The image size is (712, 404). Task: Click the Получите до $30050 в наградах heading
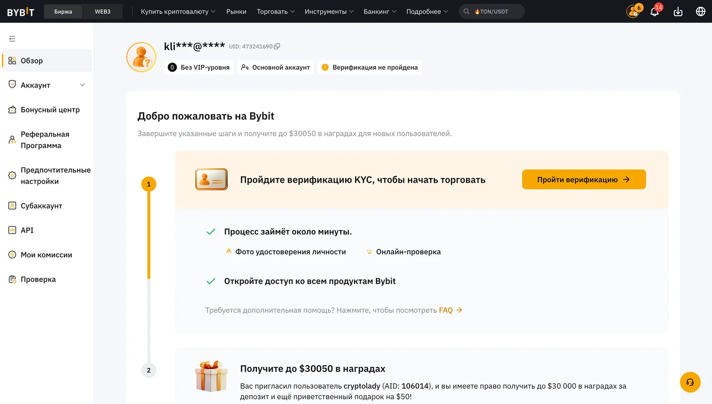click(313, 369)
